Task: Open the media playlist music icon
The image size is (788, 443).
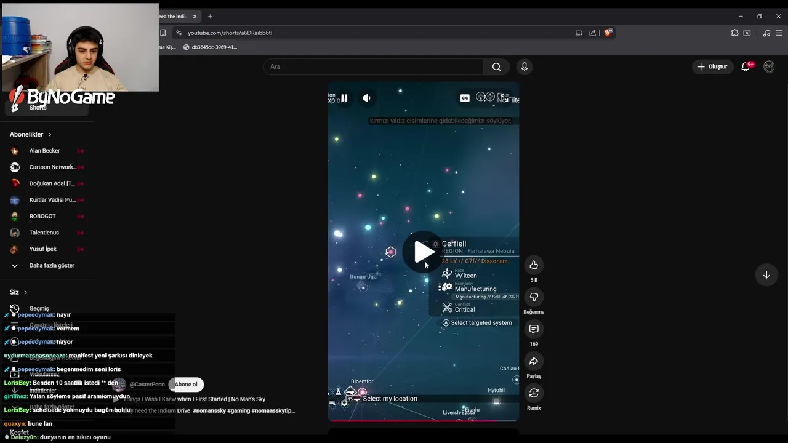Action: (x=766, y=33)
